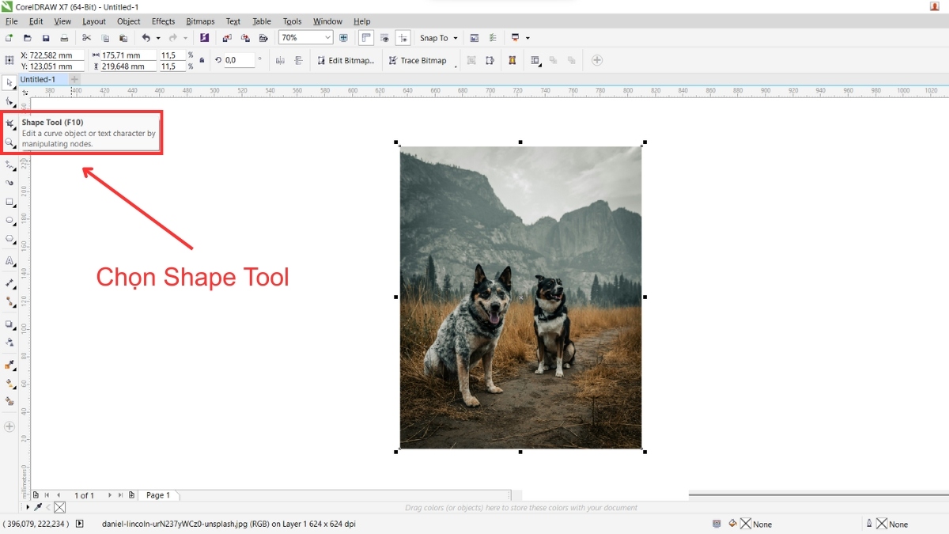The height and width of the screenshot is (534, 949).
Task: Click the Paste clipboard icon
Action: (123, 38)
